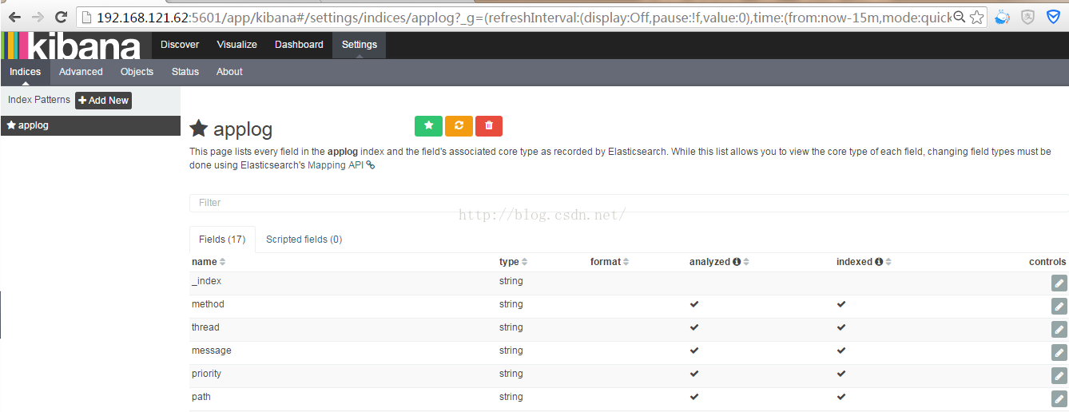Click the blue shield extension icon
Image resolution: width=1069 pixels, height=412 pixels.
pos(1053,17)
